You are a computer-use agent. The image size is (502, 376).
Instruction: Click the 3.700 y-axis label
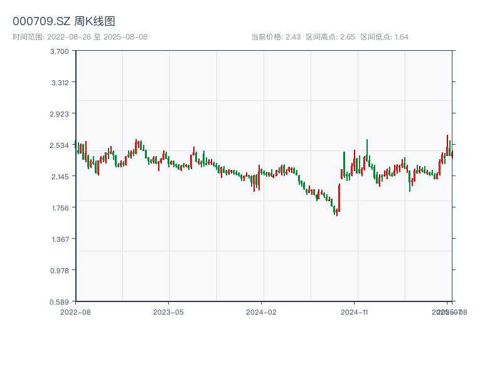click(60, 51)
